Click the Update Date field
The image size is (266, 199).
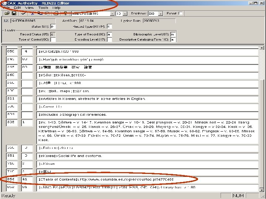coord(159,21)
